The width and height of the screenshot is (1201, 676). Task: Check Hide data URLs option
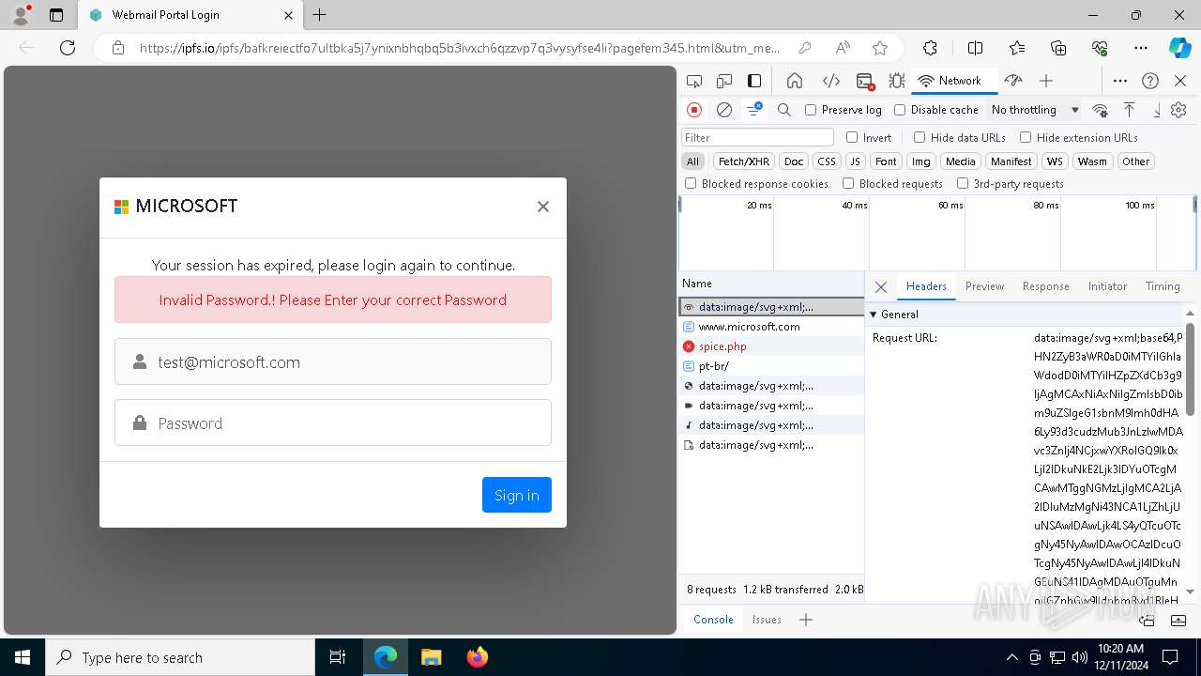[x=920, y=137]
